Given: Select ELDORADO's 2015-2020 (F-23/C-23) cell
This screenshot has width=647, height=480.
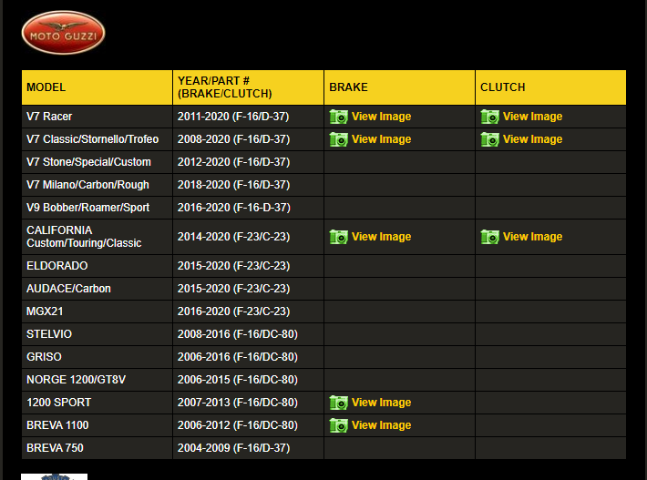Looking at the screenshot, I should click(x=249, y=266).
